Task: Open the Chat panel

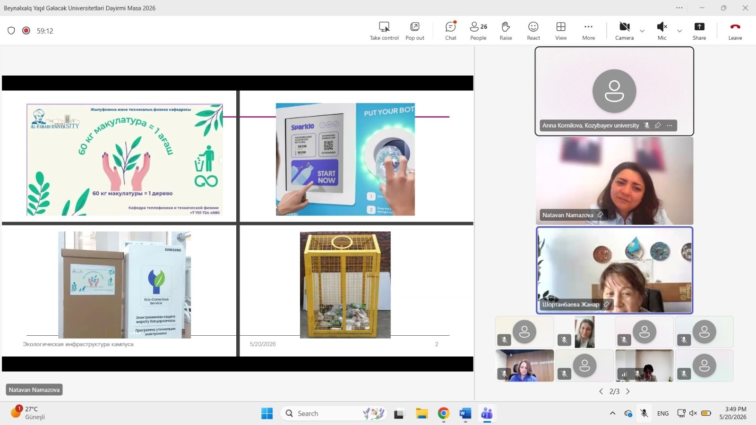Action: pyautogui.click(x=451, y=31)
